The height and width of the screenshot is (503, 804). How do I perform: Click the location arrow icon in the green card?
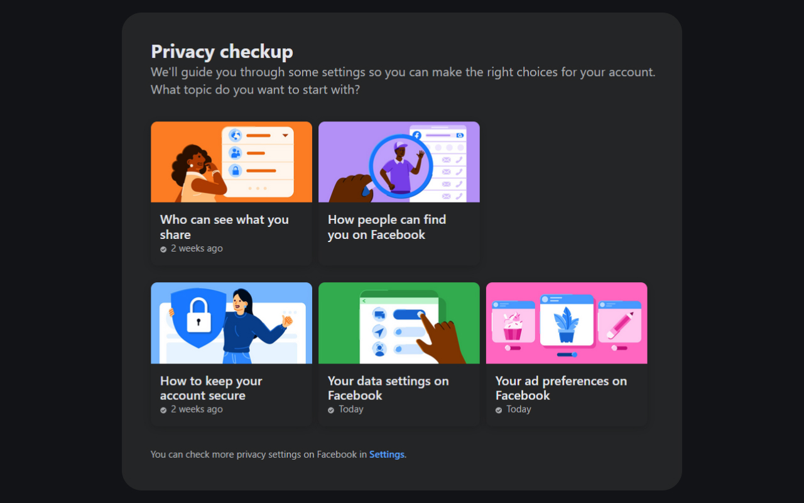pos(379,331)
